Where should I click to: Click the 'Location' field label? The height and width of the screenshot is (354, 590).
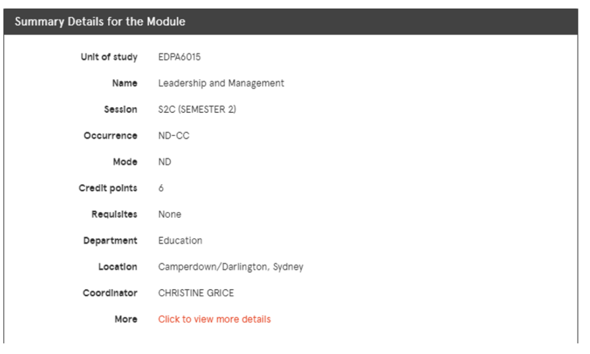tap(118, 267)
